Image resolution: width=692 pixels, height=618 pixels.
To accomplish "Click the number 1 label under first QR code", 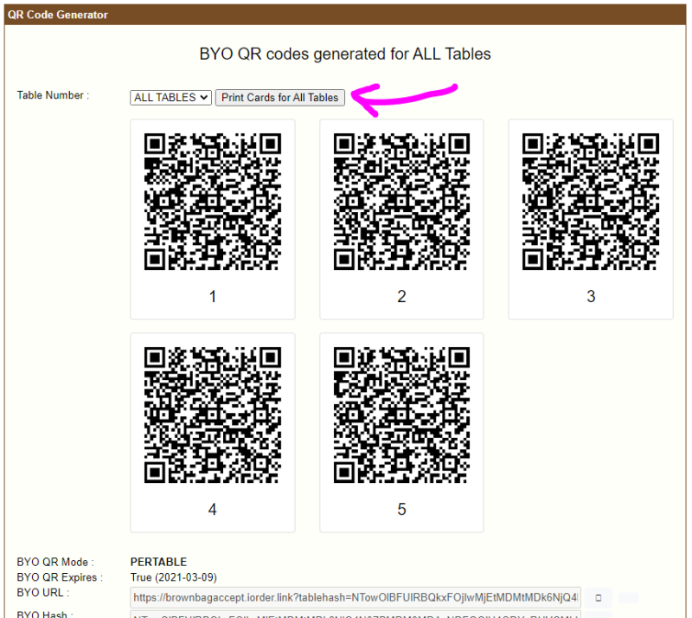I will pos(213,297).
